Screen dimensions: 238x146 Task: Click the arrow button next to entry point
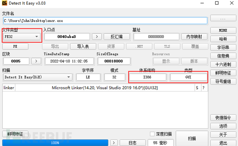(97, 37)
